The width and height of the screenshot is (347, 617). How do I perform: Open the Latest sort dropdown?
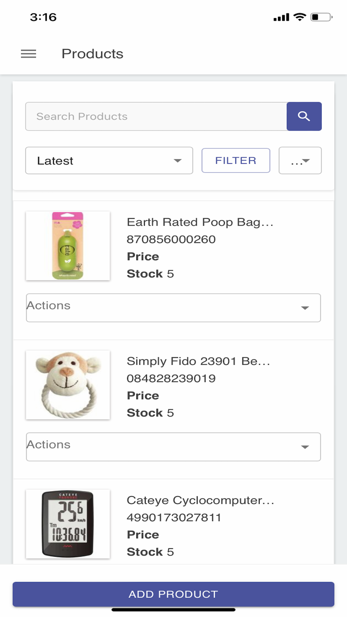(109, 160)
